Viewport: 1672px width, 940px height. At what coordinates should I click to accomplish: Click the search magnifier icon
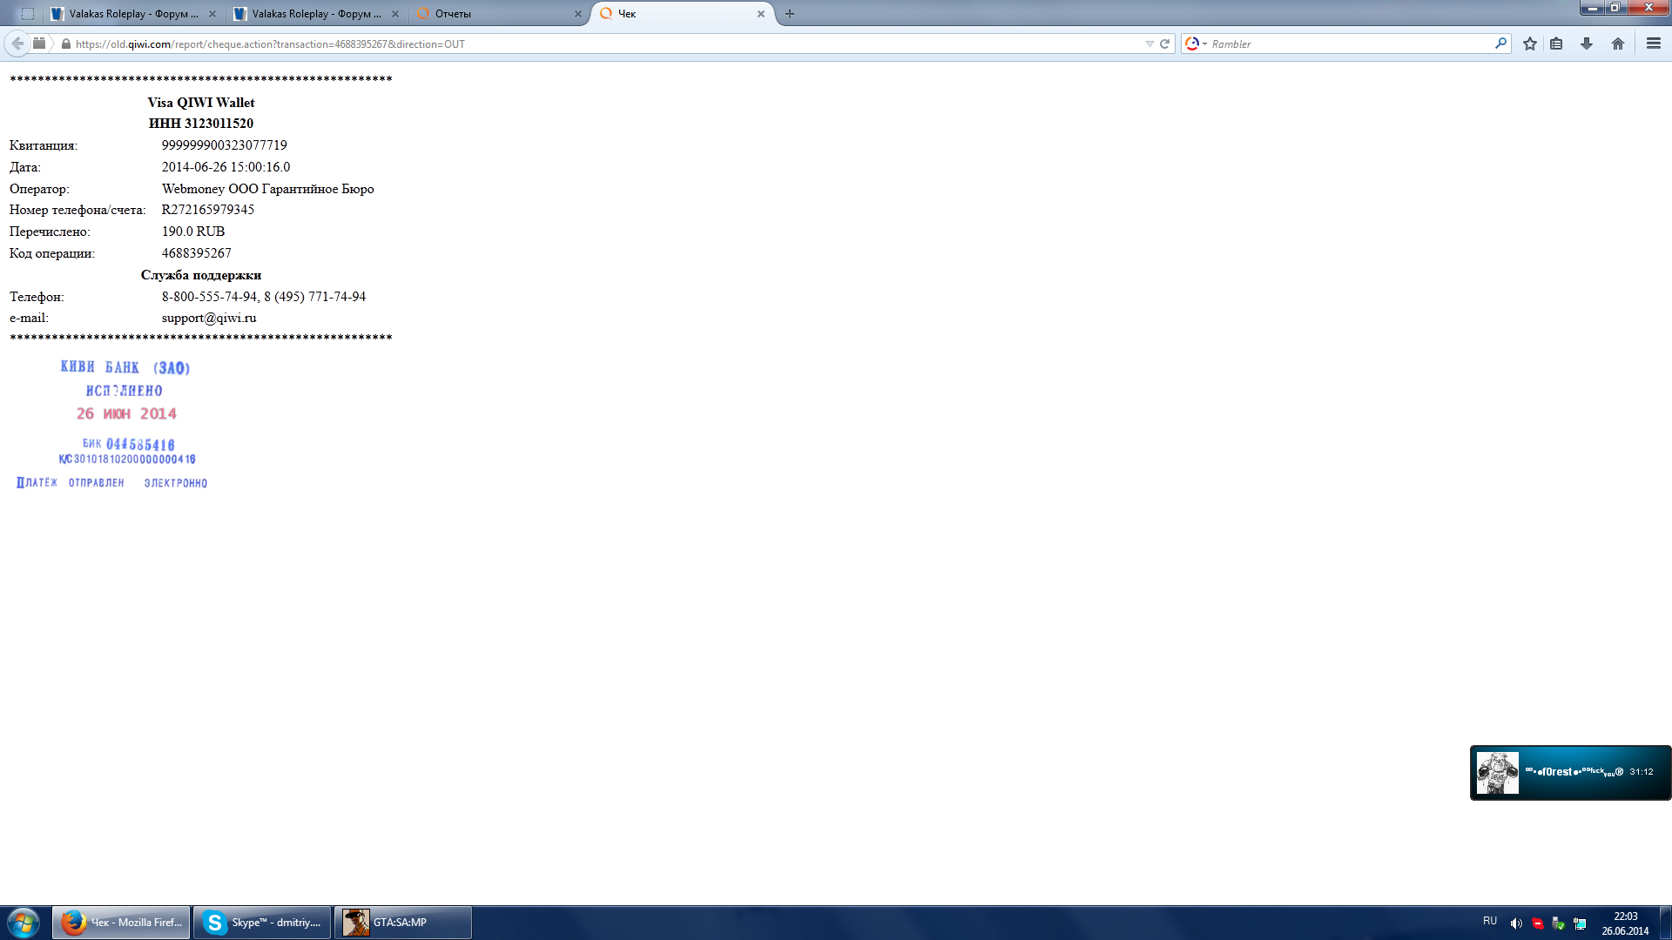tap(1500, 44)
